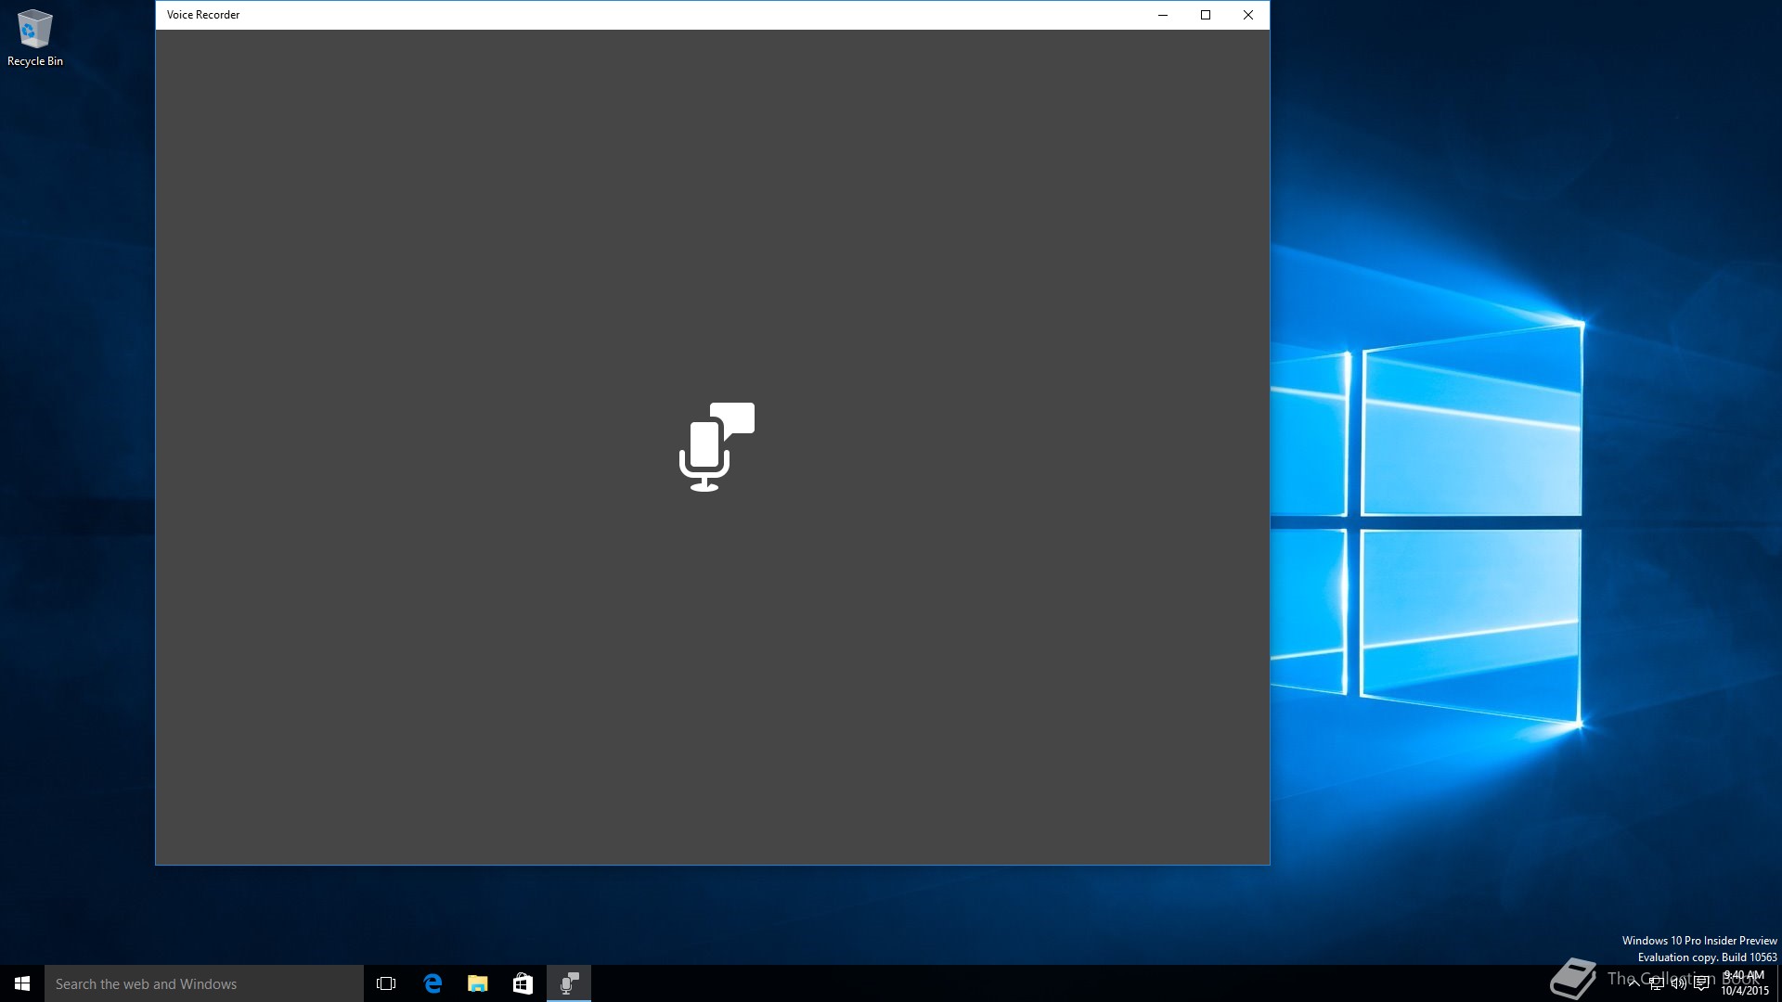Click the Voice Recorder title bar text
1782x1002 pixels.
203,15
